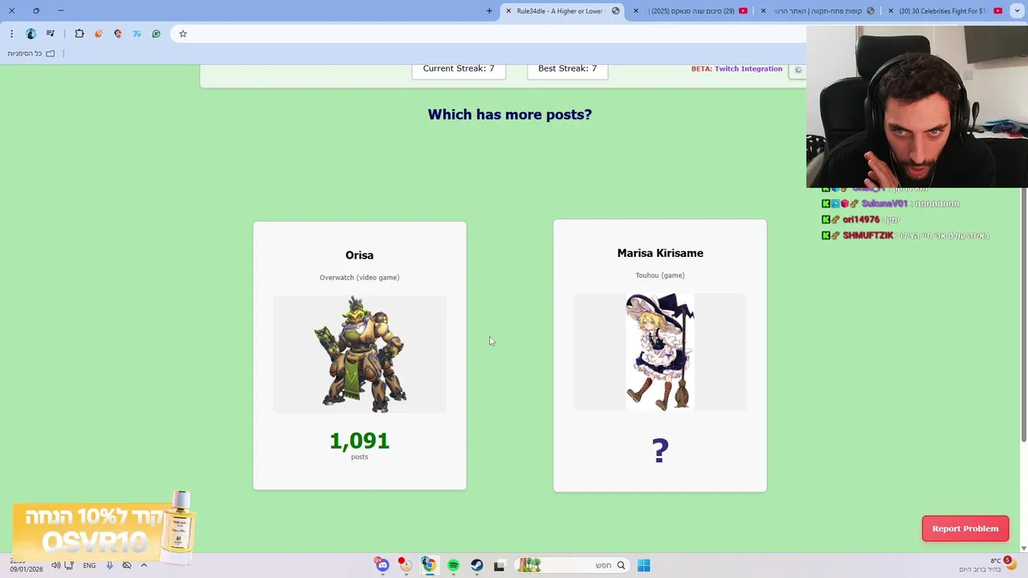1028x578 pixels.
Task: Switch to the Snaks 2025 YouTube tab
Action: tap(692, 10)
